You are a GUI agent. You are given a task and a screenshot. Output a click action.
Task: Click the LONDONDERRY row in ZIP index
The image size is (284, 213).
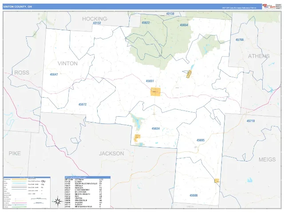(87, 190)
